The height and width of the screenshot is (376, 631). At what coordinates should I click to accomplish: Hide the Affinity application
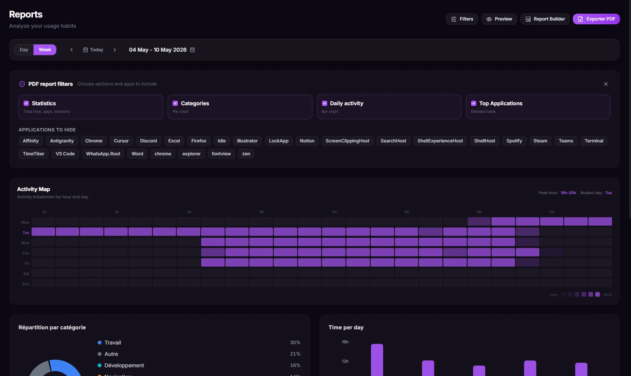coord(31,141)
